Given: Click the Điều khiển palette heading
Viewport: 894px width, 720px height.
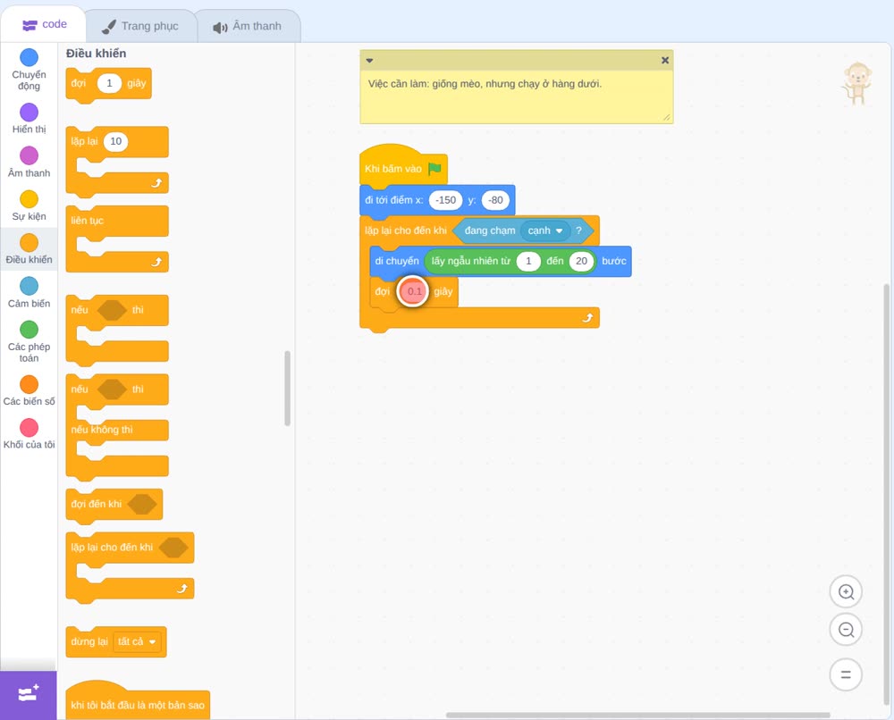Looking at the screenshot, I should (x=96, y=54).
